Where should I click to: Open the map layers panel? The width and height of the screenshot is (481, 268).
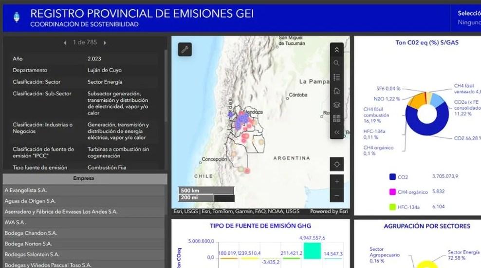point(336,105)
